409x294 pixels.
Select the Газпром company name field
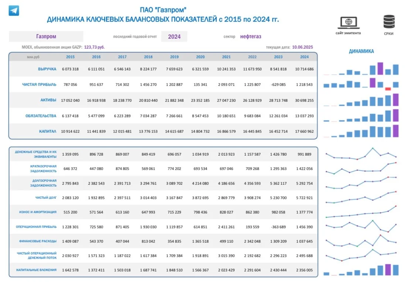46,37
